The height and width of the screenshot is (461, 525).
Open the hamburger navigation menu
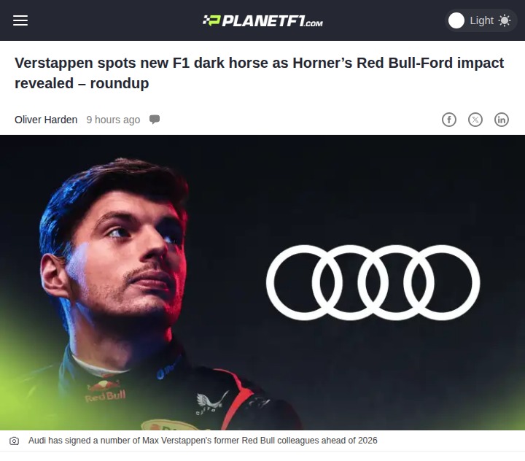point(20,20)
